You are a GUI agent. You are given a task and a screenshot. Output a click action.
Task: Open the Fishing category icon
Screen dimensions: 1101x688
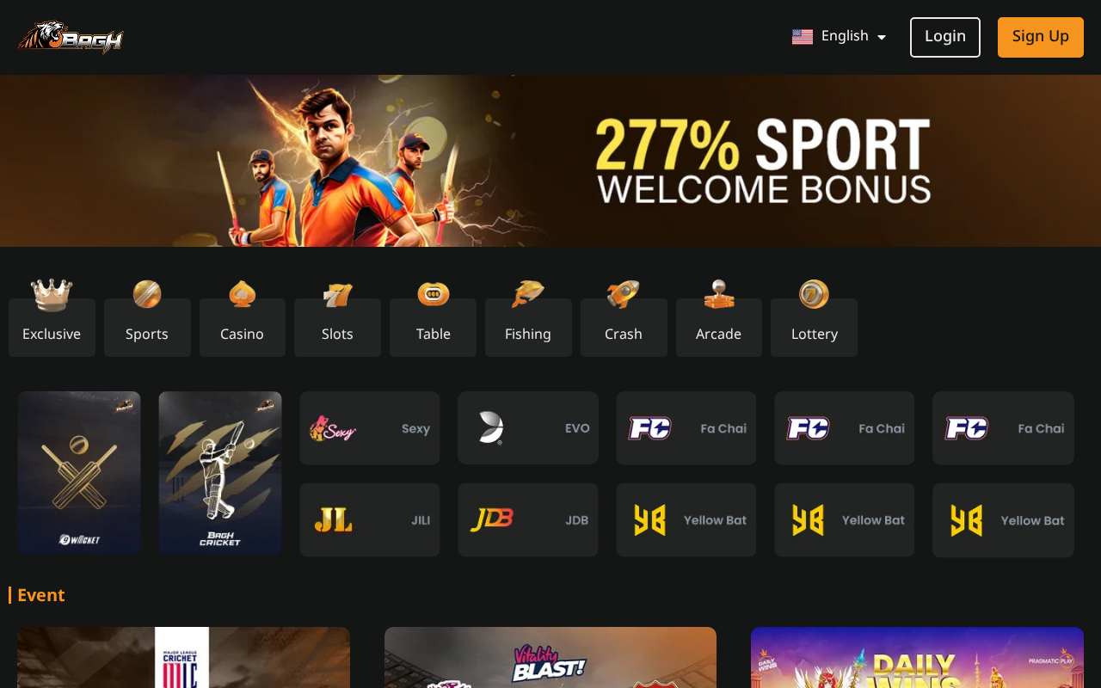coord(528,318)
